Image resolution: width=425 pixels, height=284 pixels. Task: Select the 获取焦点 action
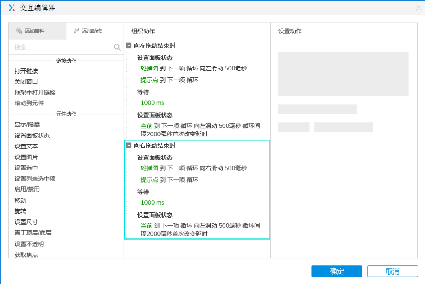pos(26,255)
